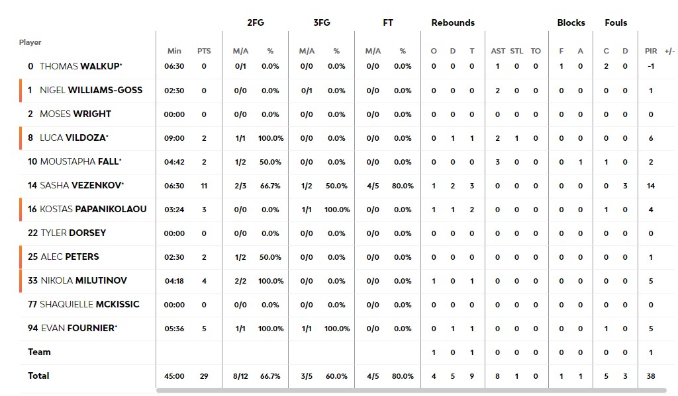The image size is (678, 396).
Task: Click the PIR column header
Action: pos(651,51)
